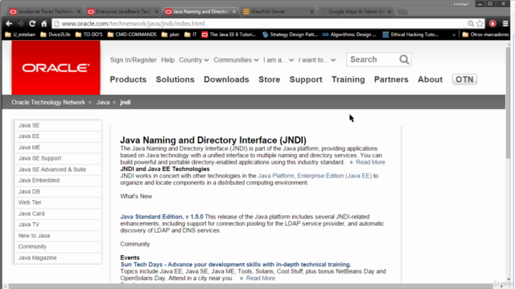Viewport: 515px width, 289px height.
Task: Expand the bookmarks overflow chevron
Action: pos(454,35)
